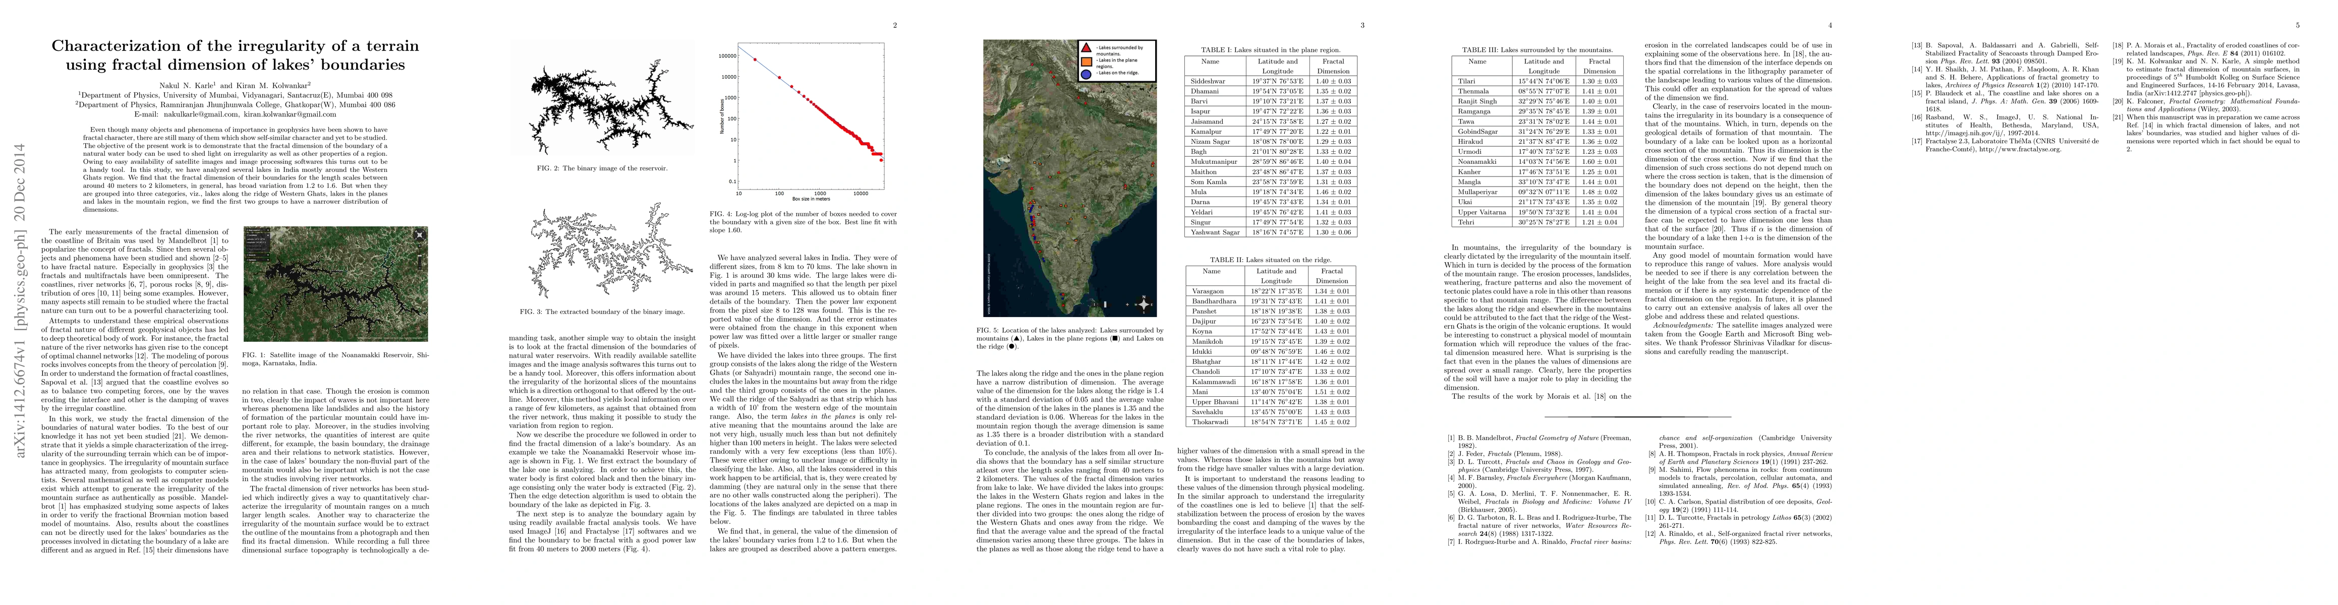The height and width of the screenshot is (605, 2338).
Task: Click the compass rose on India map
Action: (1144, 305)
